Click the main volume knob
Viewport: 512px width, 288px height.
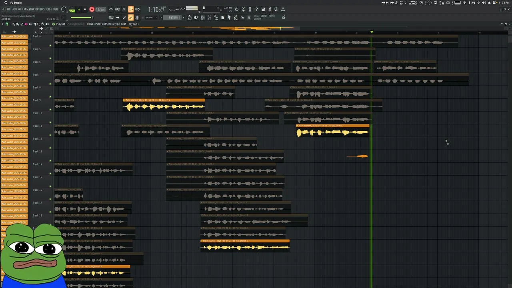coord(64,9)
